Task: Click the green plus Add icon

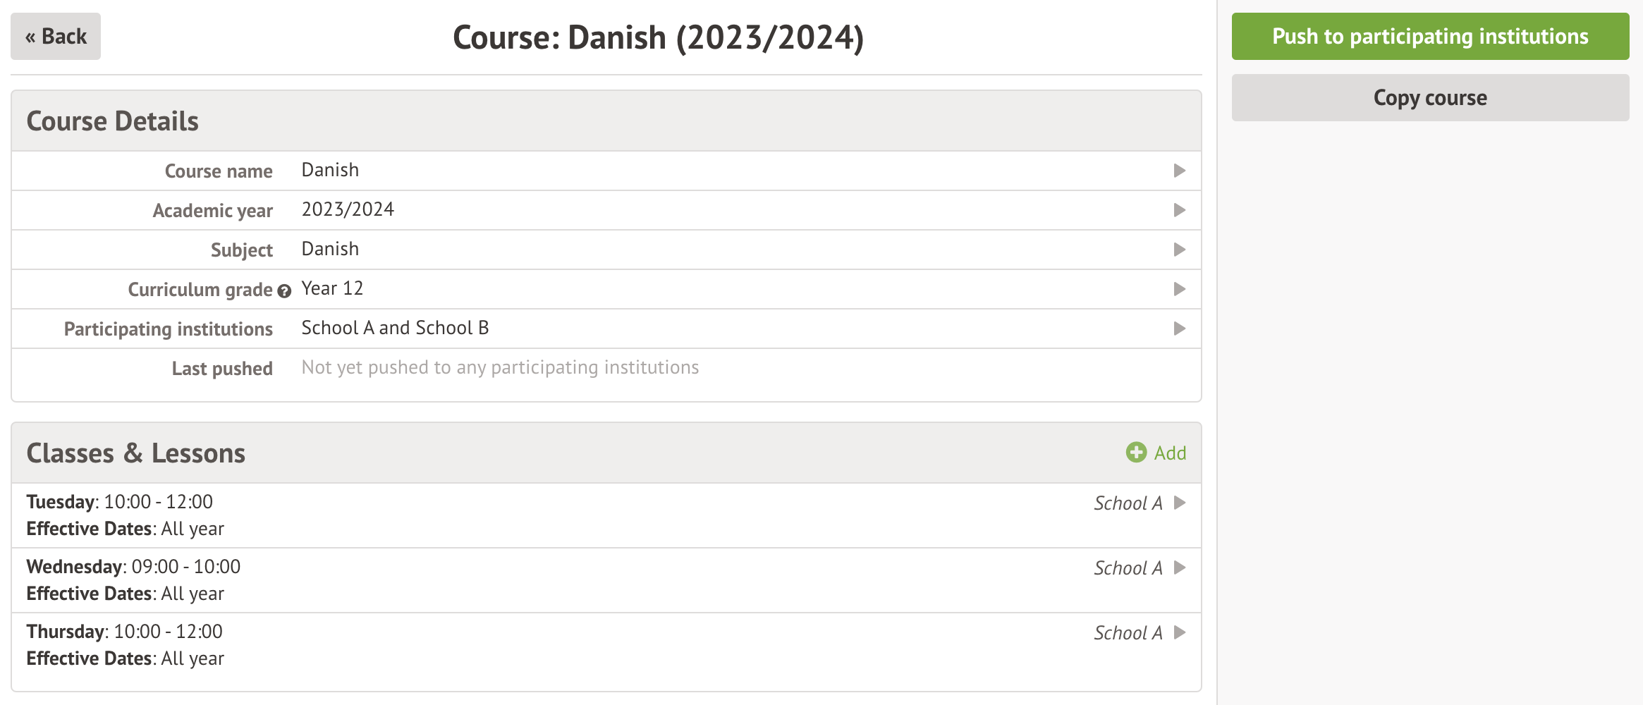Action: coord(1136,453)
